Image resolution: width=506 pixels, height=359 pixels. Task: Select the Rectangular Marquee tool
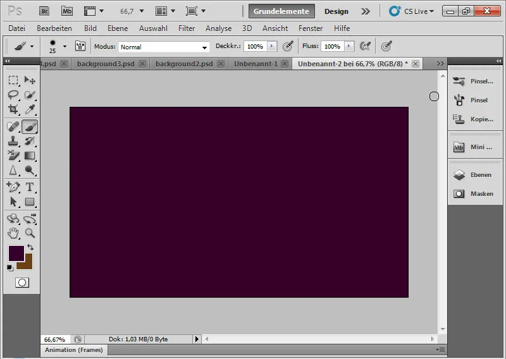pos(13,80)
